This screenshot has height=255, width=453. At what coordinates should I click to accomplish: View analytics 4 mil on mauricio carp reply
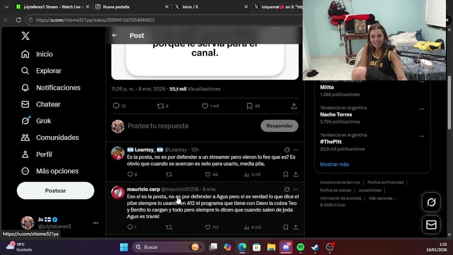click(x=252, y=227)
